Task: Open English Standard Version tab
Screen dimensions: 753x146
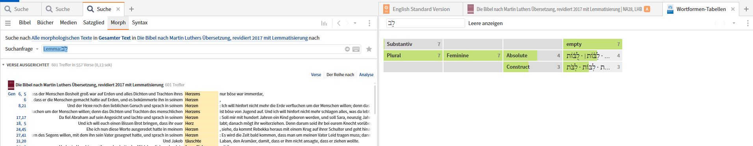Action: point(421,9)
